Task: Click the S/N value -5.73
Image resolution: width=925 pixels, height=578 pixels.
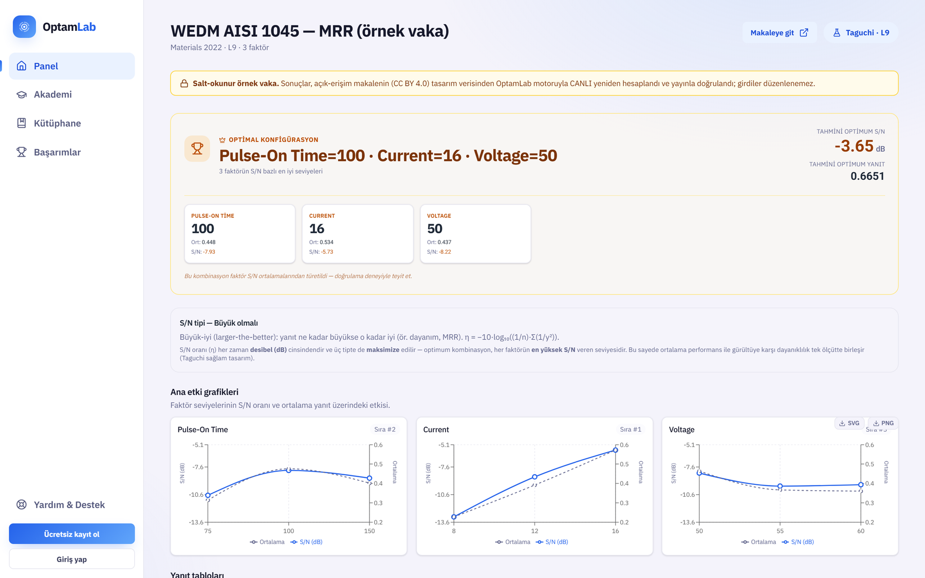Action: coord(327,252)
